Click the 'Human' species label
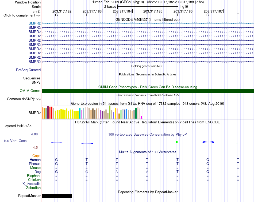This screenshot has height=202, width=254. 35,160
